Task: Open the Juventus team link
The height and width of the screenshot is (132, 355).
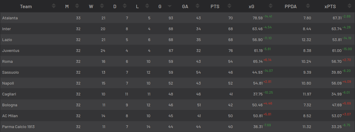Action: click(x=11, y=51)
